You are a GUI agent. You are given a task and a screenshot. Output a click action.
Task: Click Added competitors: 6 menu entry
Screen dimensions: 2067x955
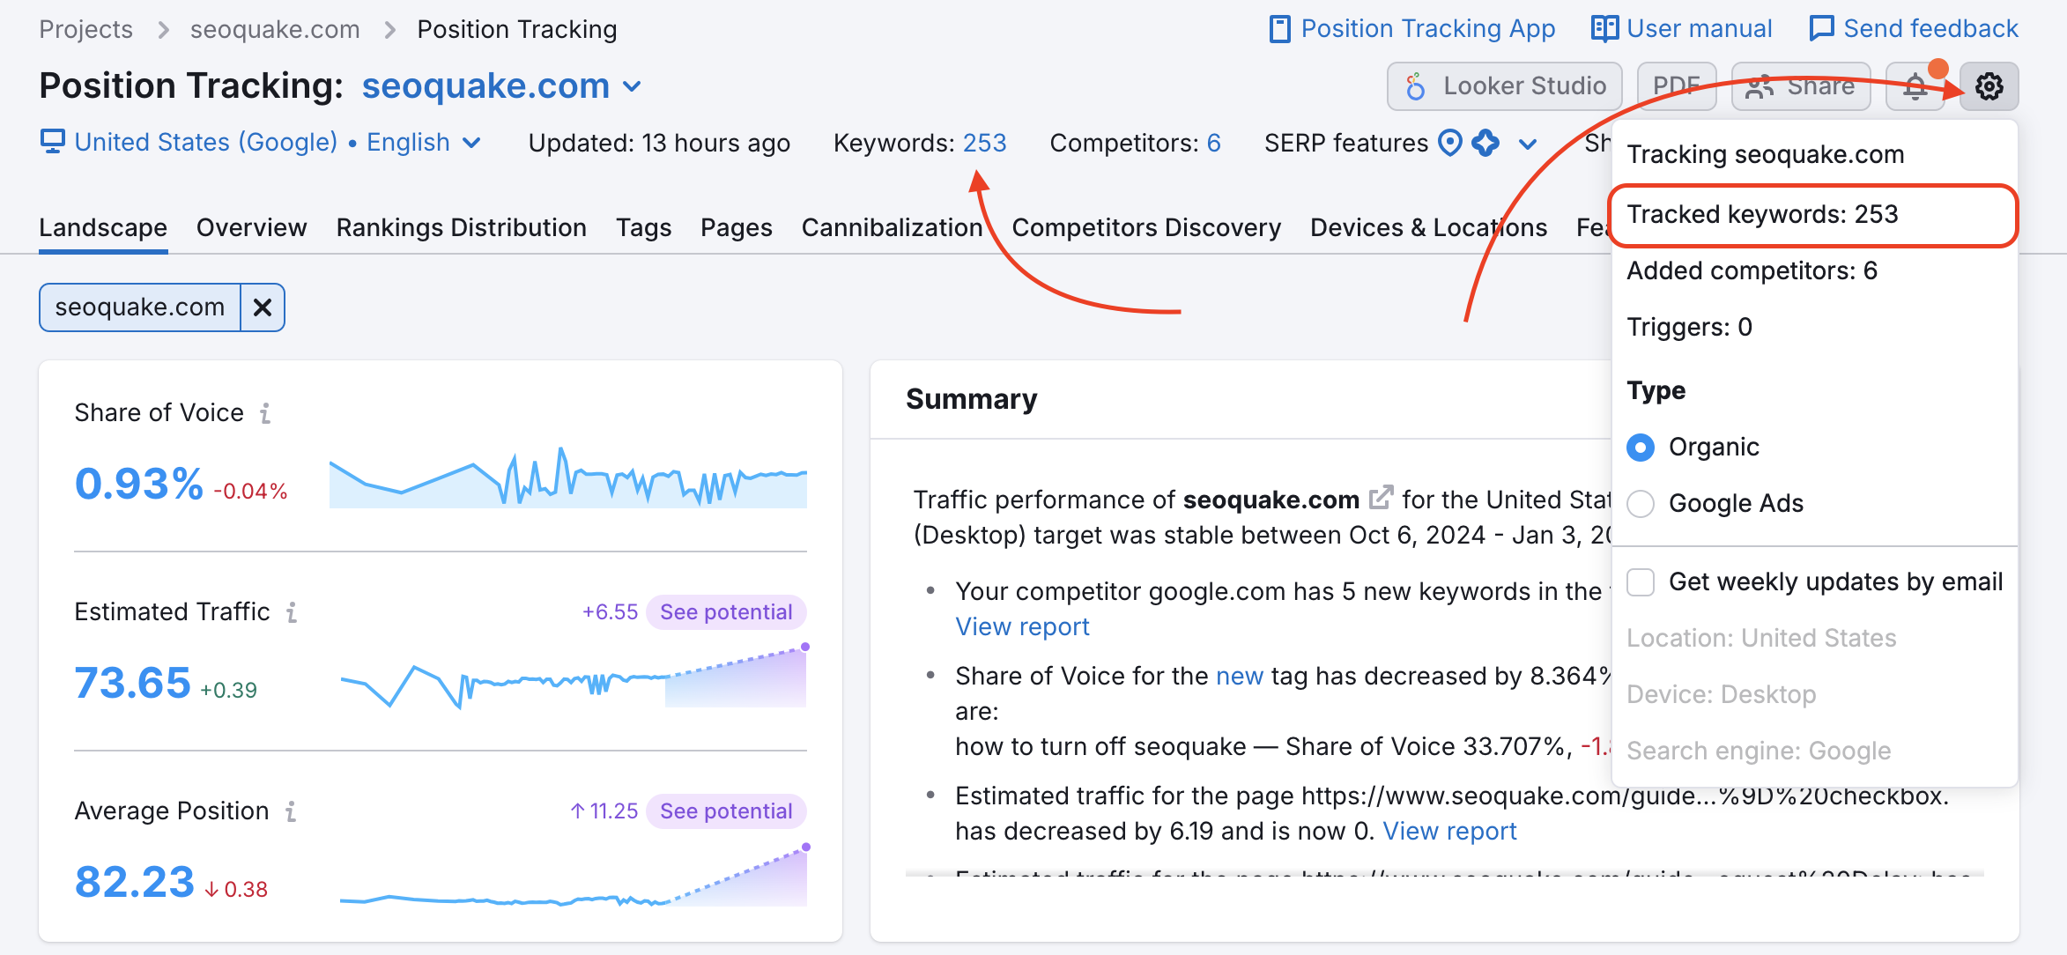pyautogui.click(x=1813, y=271)
